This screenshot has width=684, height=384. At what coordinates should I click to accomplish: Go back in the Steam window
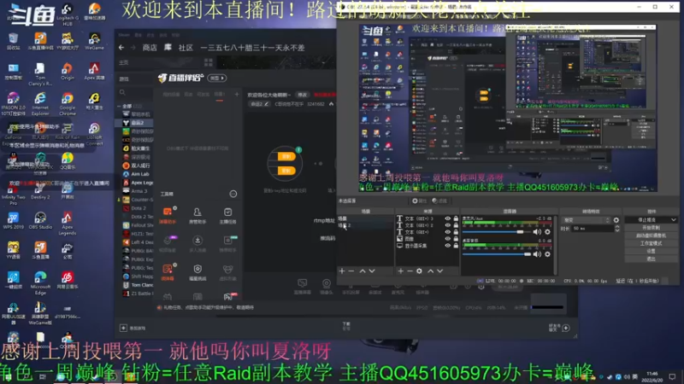pyautogui.click(x=121, y=48)
